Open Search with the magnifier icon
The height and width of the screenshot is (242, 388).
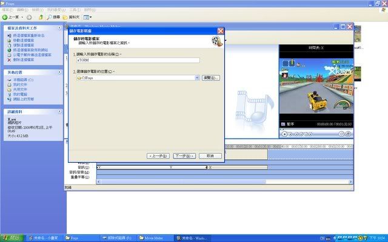point(52,17)
